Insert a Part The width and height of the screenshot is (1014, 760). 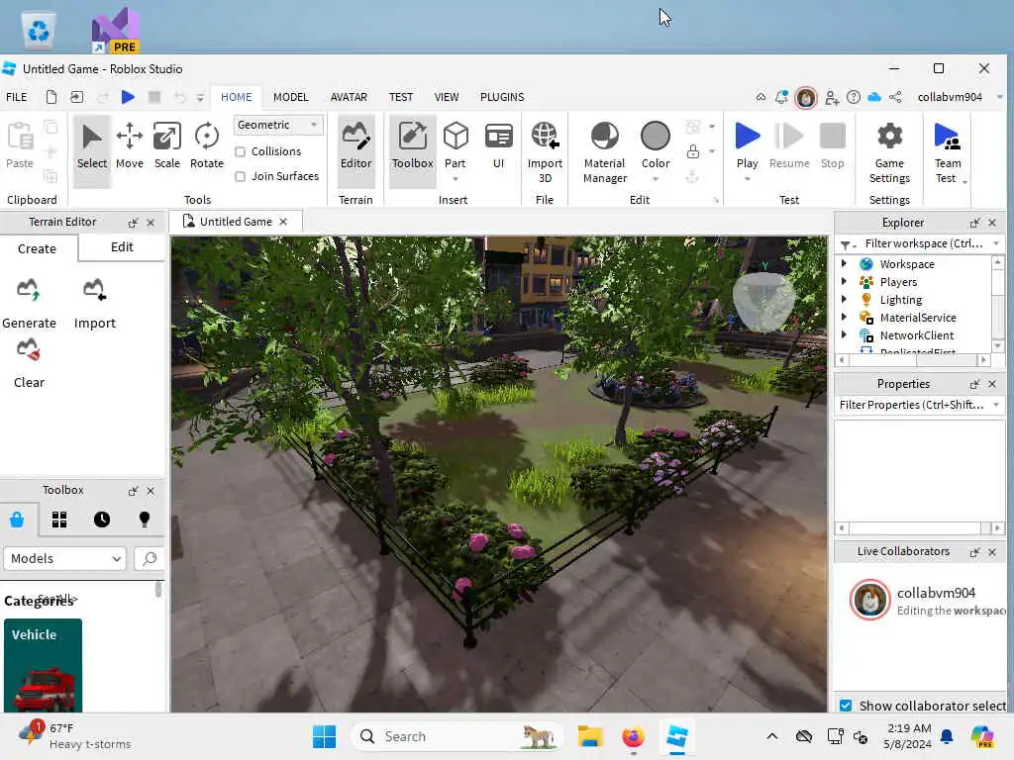tap(456, 143)
